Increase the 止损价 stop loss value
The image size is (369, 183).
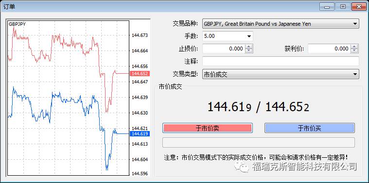(249, 47)
